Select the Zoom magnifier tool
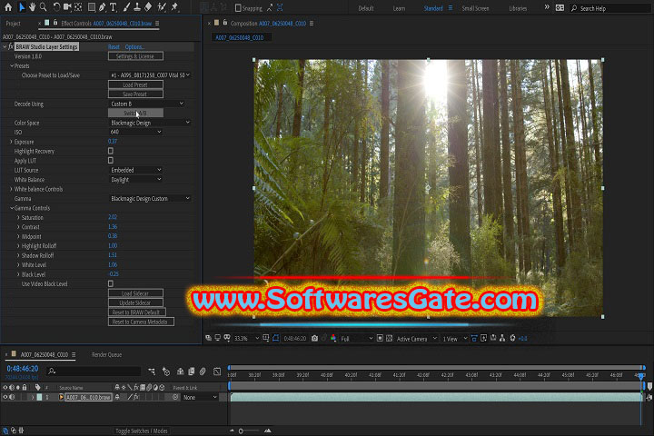The width and height of the screenshot is (654, 436). click(43, 7)
